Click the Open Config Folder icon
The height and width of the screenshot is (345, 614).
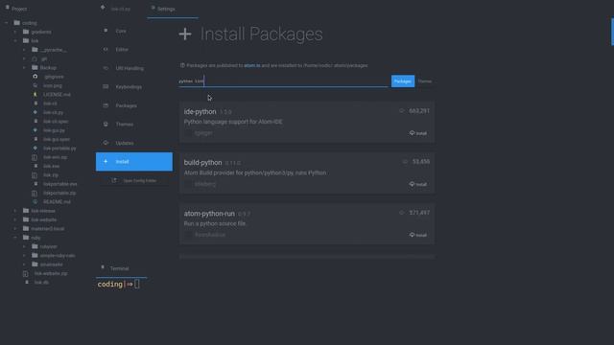click(x=114, y=180)
